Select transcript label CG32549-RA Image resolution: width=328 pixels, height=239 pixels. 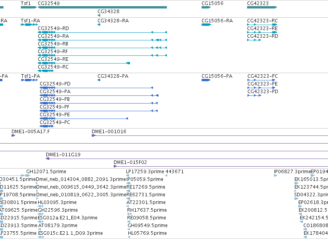click(53, 36)
